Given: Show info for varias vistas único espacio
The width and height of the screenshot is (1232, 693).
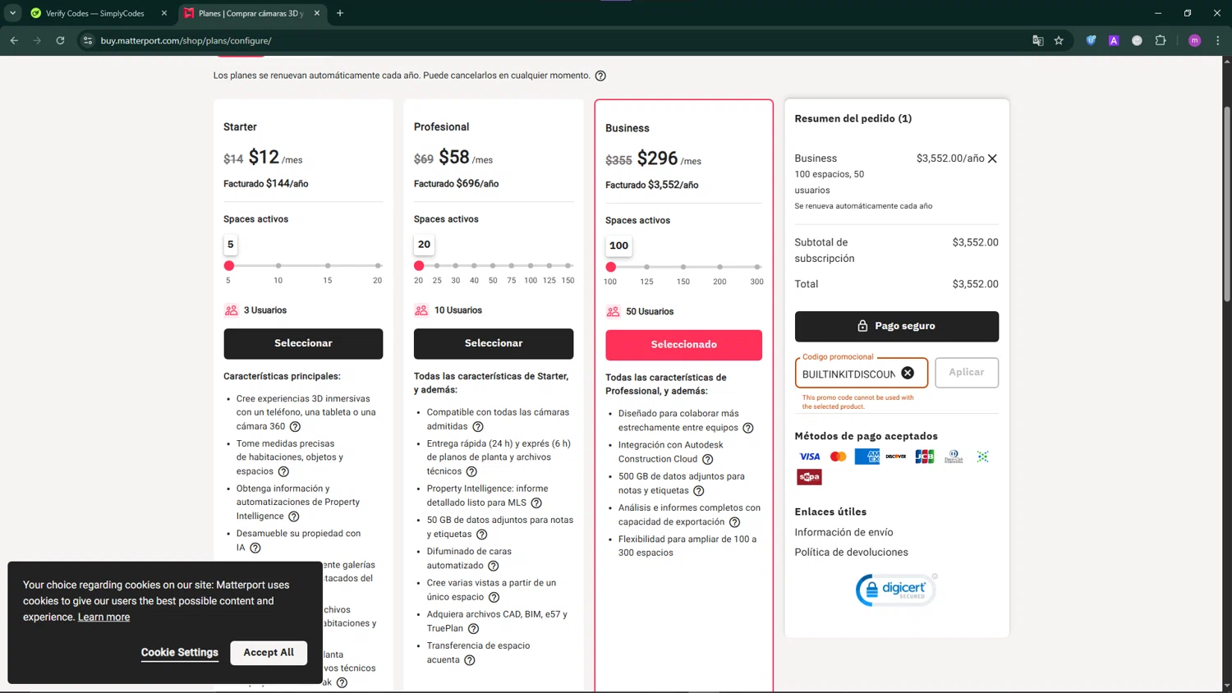Looking at the screenshot, I should 494,597.
